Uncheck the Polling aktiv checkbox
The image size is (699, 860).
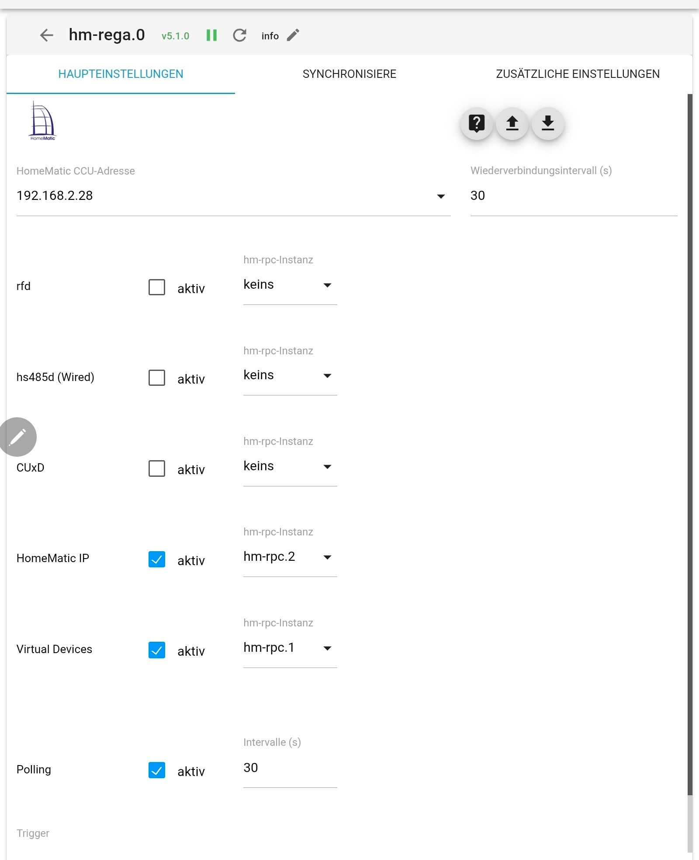[x=157, y=770]
